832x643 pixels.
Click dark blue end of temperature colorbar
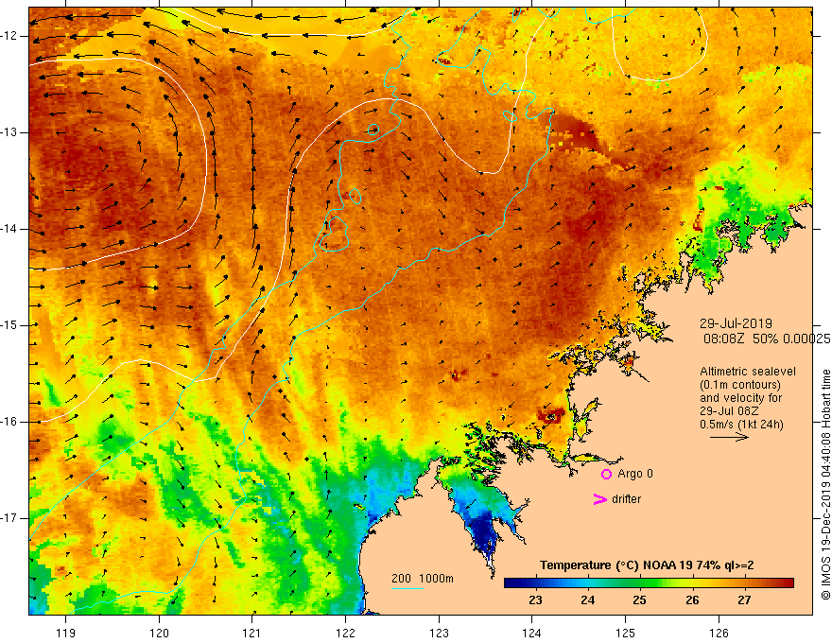[510, 583]
